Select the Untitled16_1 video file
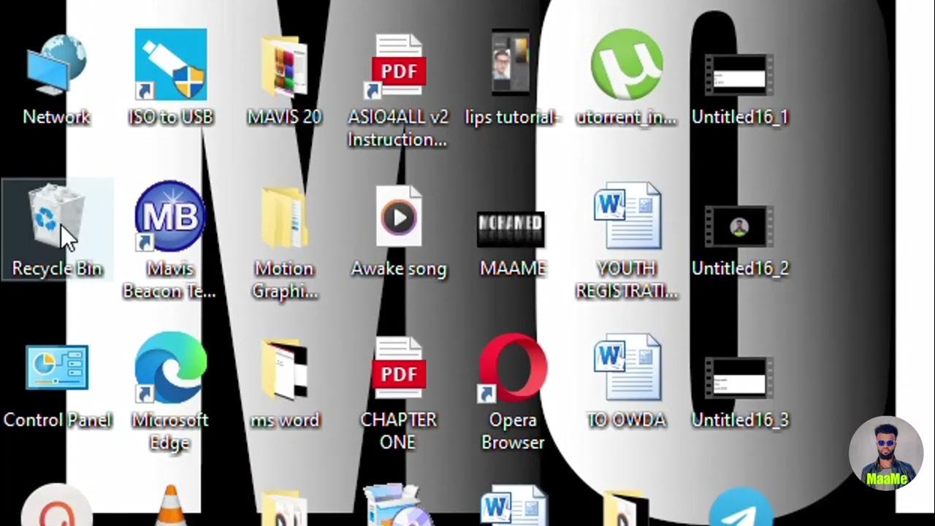935x526 pixels. (x=739, y=75)
